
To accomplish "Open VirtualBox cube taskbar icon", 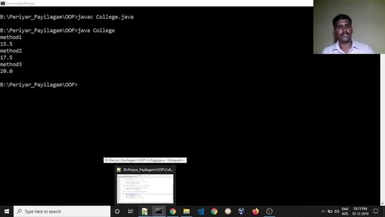I will (x=242, y=212).
